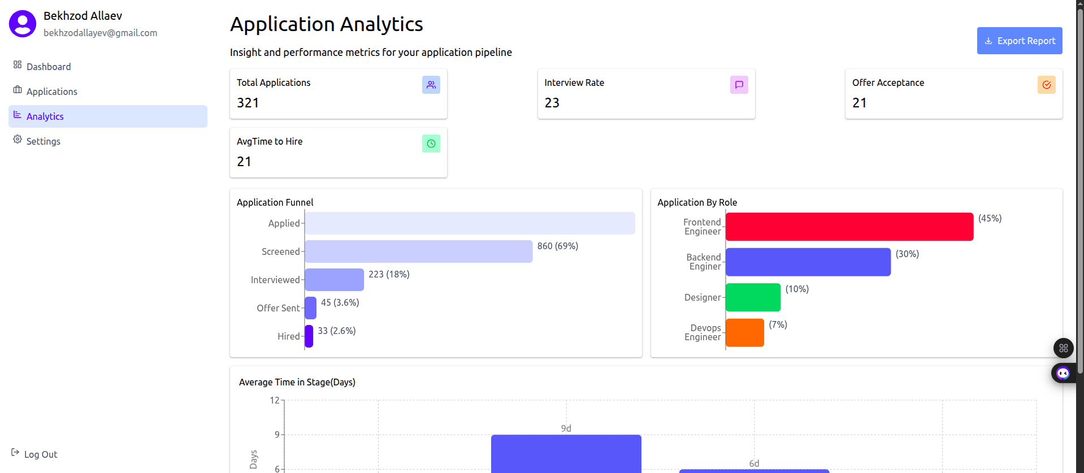The width and height of the screenshot is (1084, 473).
Task: Click the 33 (2.6%) funnel label
Action: [337, 331]
